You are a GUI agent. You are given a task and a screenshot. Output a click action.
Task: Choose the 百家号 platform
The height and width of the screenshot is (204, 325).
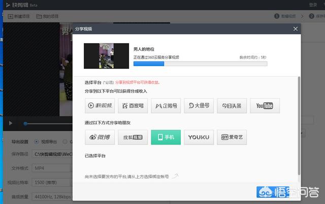pos(133,106)
